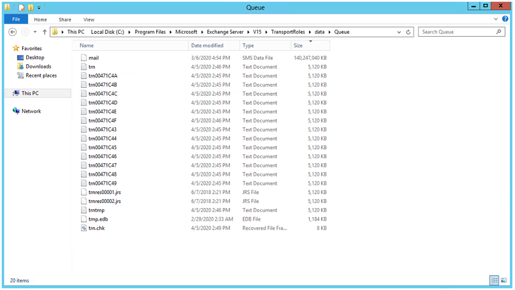This screenshot has width=515, height=290.
Task: Click the Back navigation arrow
Action: coord(13,31)
